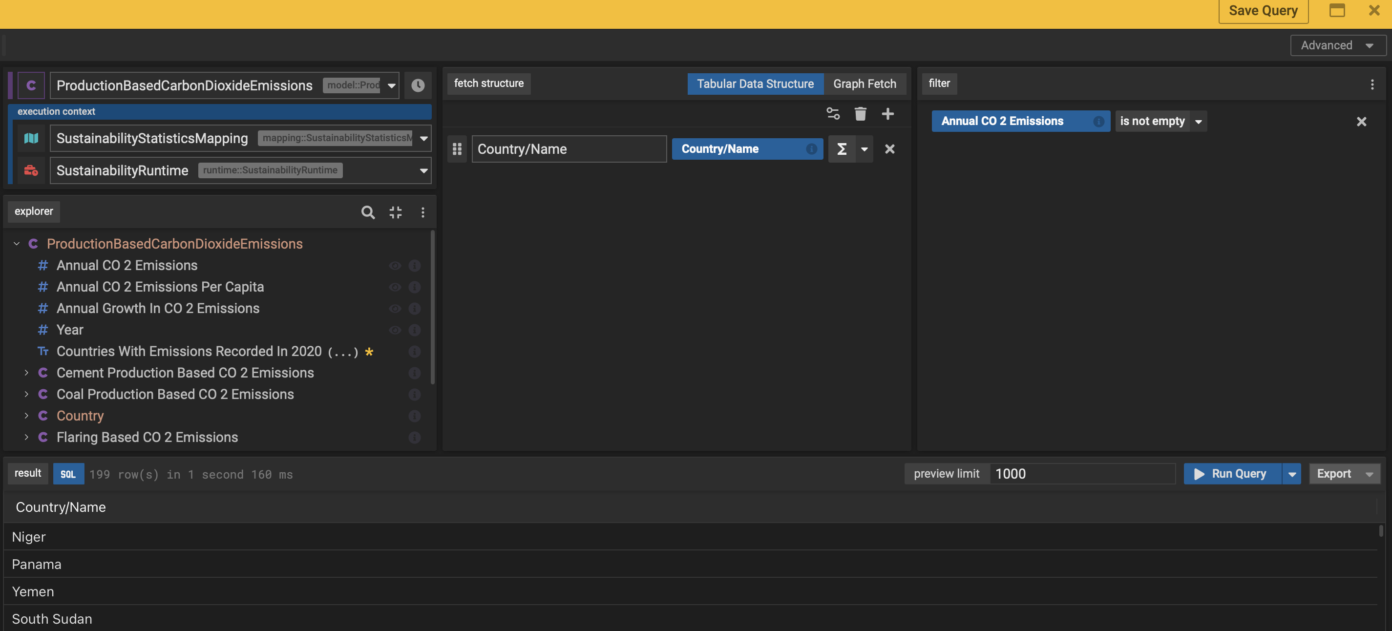The width and height of the screenshot is (1392, 631).
Task: Expand the Cement Production Based CO 2 Emissions node
Action: pyautogui.click(x=26, y=373)
